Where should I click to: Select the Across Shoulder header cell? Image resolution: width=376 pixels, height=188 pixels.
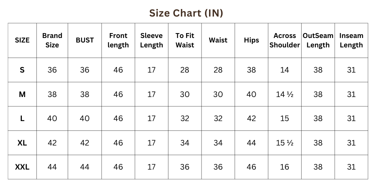(285, 40)
